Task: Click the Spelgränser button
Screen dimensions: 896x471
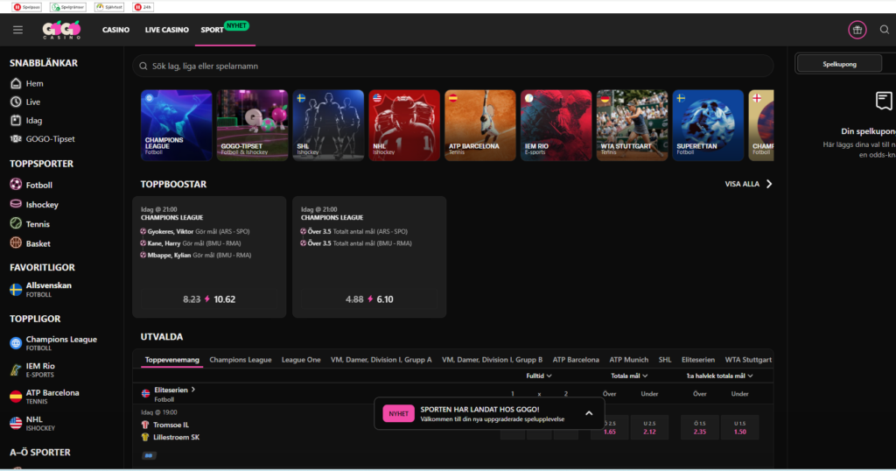Action: click(68, 7)
